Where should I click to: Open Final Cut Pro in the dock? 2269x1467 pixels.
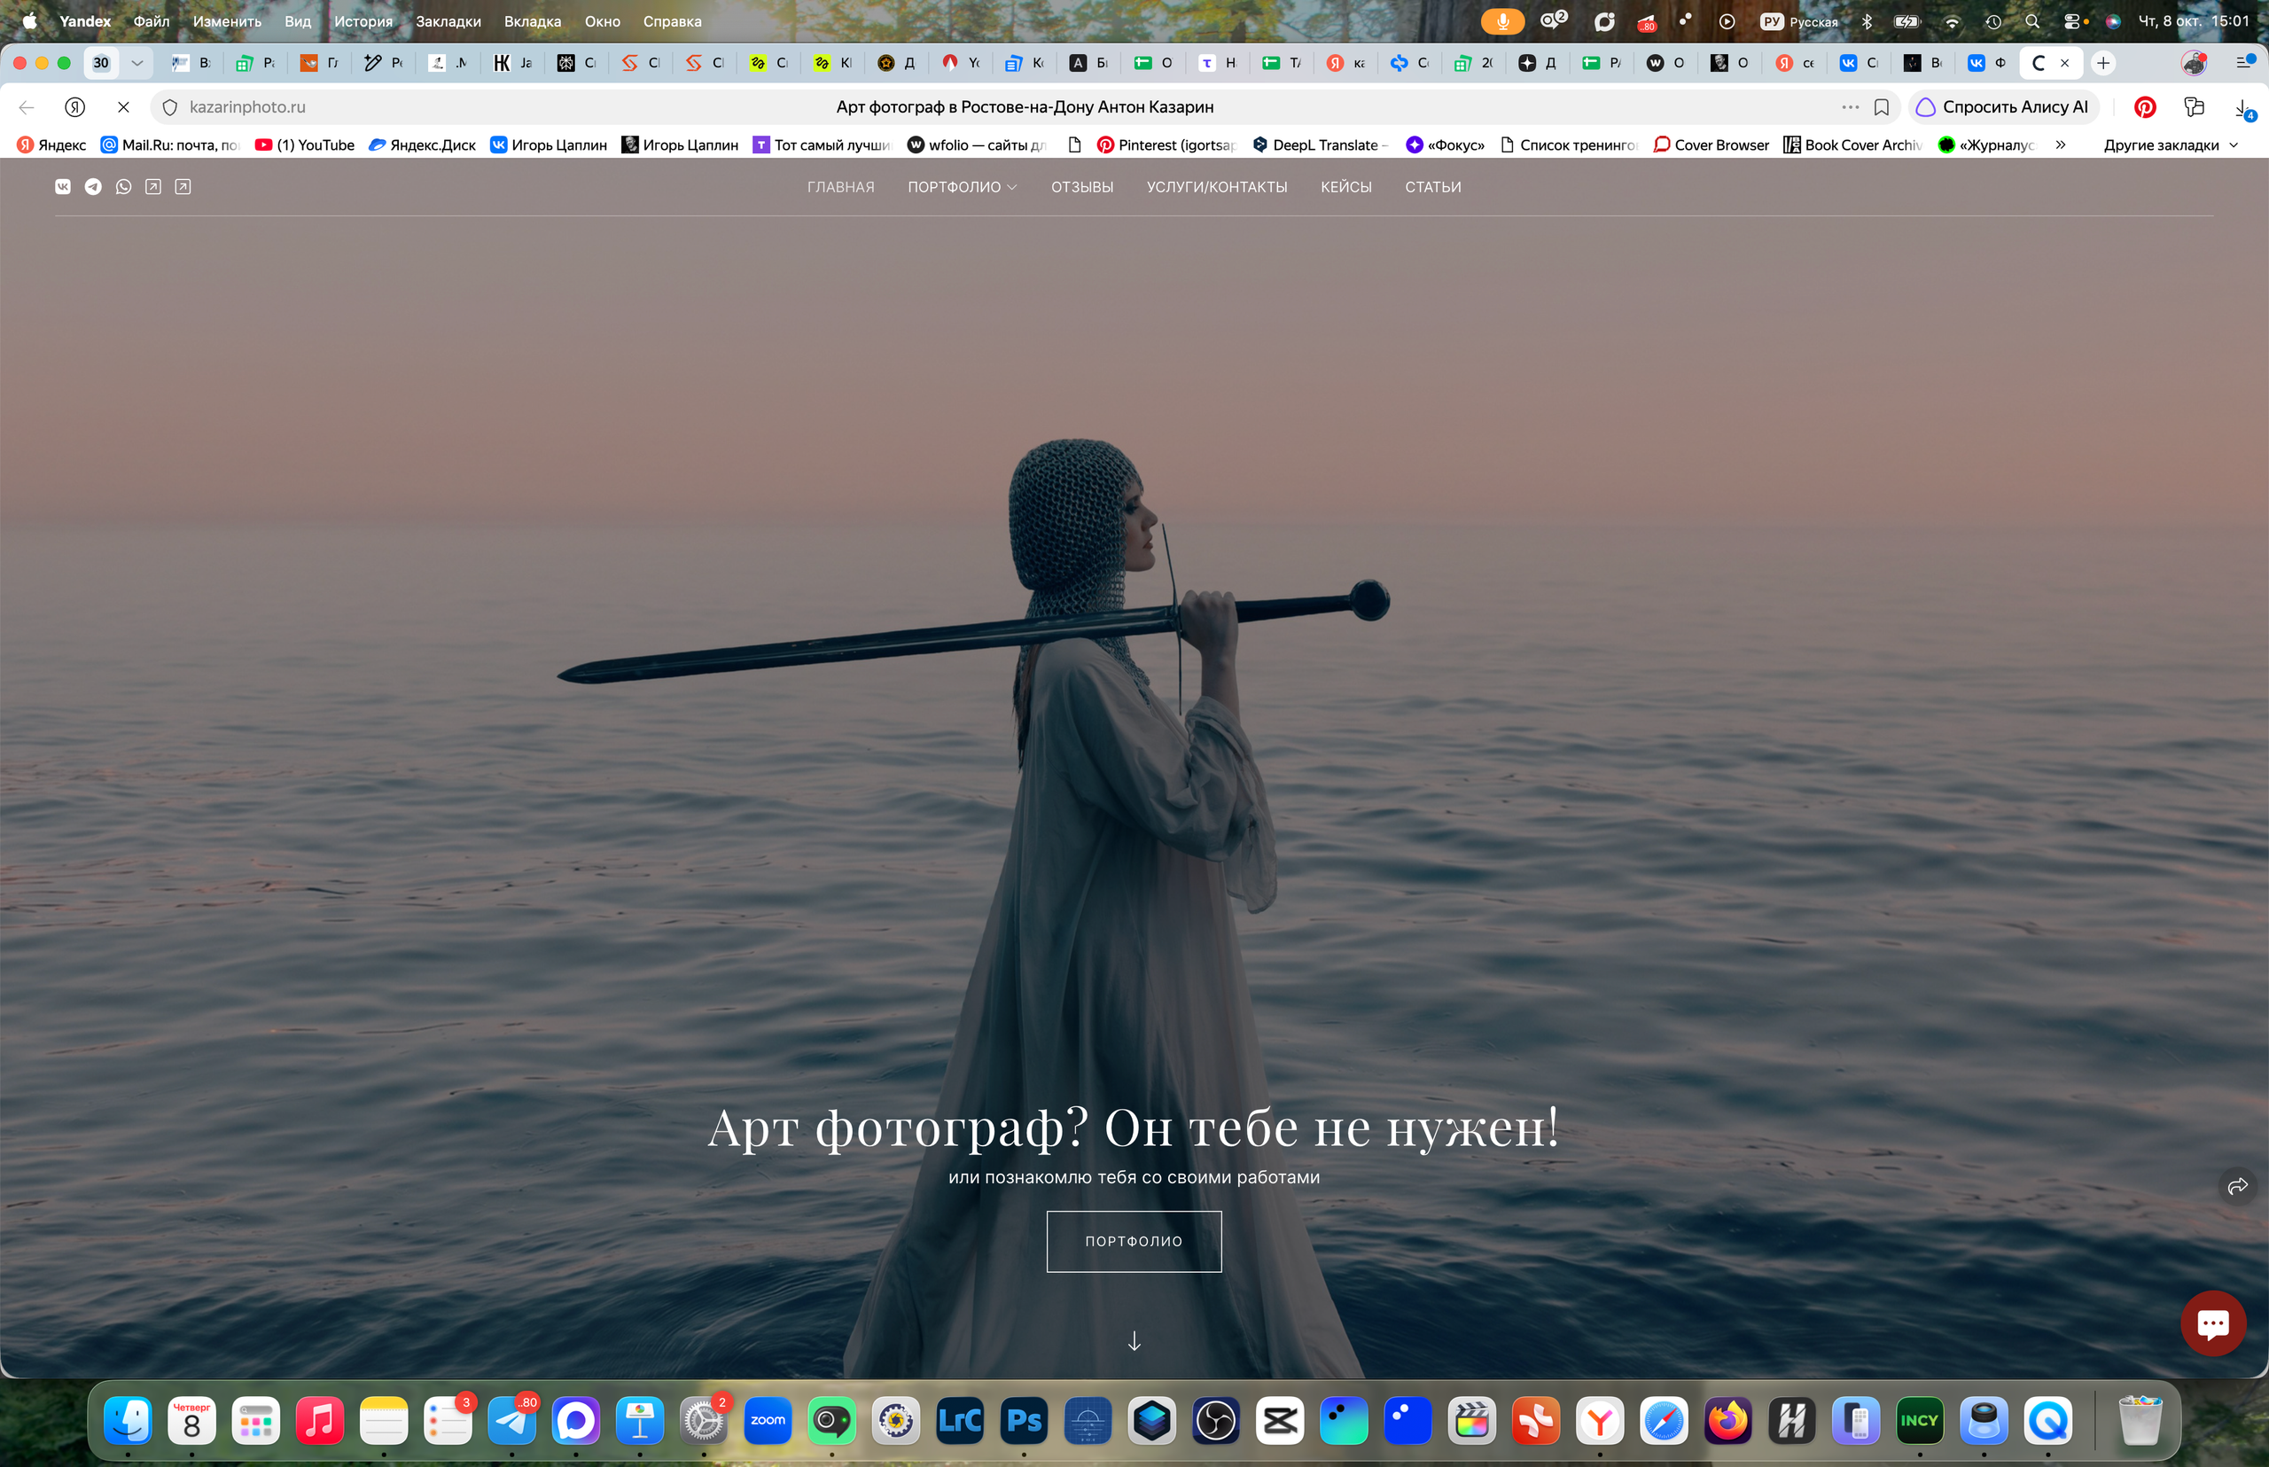[1471, 1420]
